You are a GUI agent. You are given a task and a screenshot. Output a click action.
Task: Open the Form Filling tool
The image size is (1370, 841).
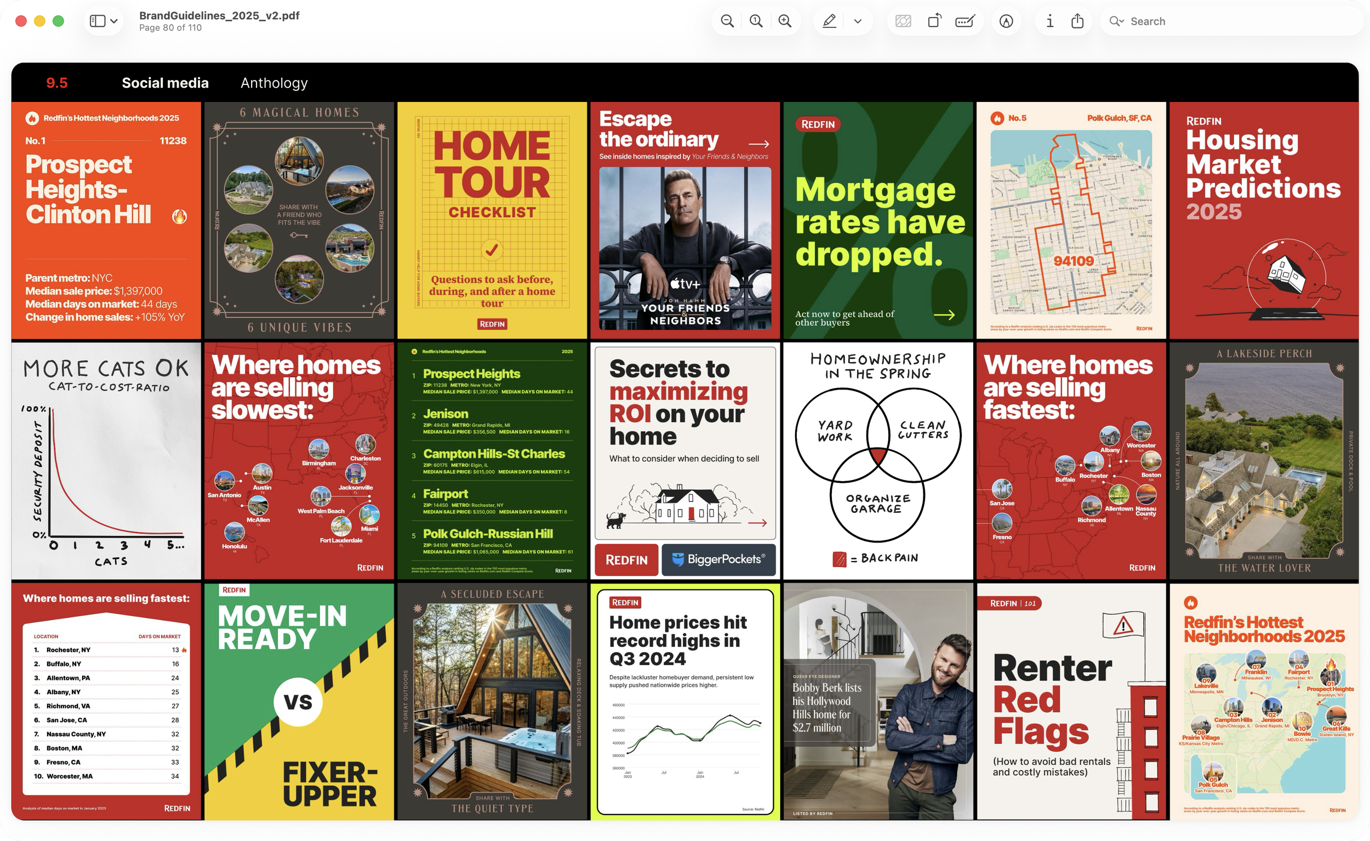(x=964, y=21)
